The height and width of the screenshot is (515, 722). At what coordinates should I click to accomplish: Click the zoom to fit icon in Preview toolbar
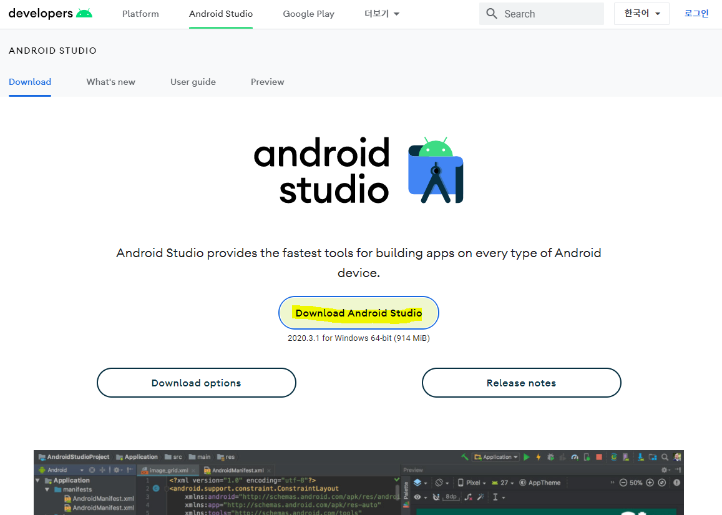(x=661, y=483)
